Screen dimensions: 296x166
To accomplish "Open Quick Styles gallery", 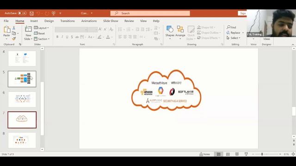I will click(191, 33).
